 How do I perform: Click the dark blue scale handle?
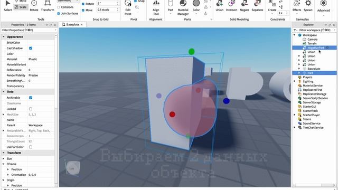pyautogui.click(x=226, y=101)
